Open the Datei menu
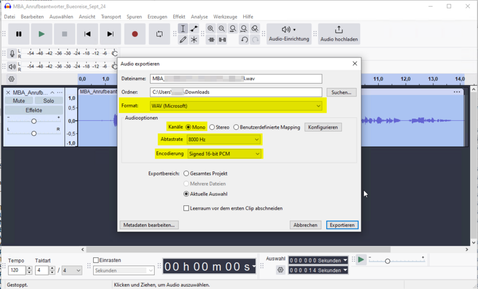The height and width of the screenshot is (289, 478). tap(10, 17)
